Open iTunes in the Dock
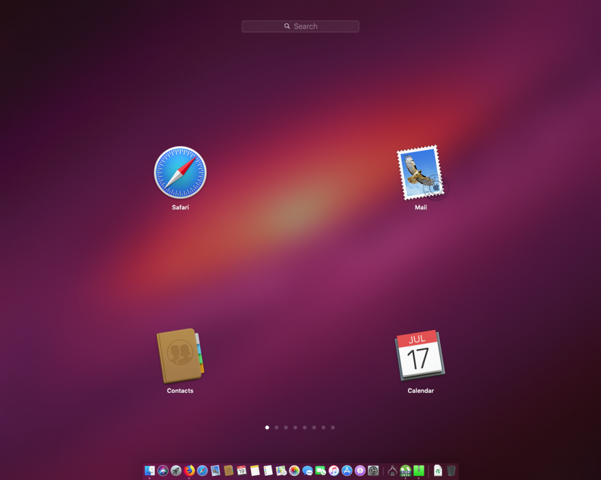 pos(334,470)
